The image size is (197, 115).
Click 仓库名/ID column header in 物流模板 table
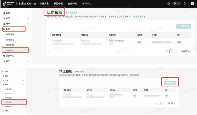(89, 90)
